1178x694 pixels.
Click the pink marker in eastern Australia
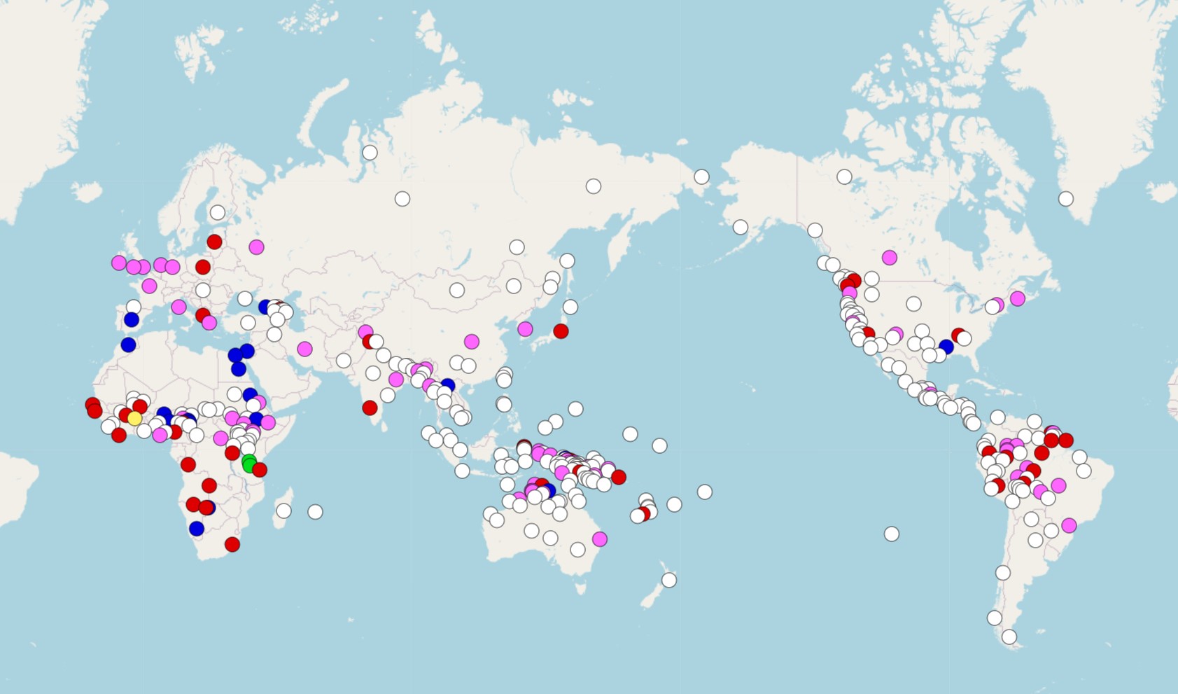click(600, 539)
